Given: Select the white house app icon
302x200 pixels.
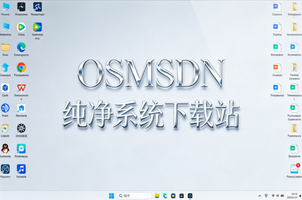Looking at the screenshot, I should (x=21, y=108).
